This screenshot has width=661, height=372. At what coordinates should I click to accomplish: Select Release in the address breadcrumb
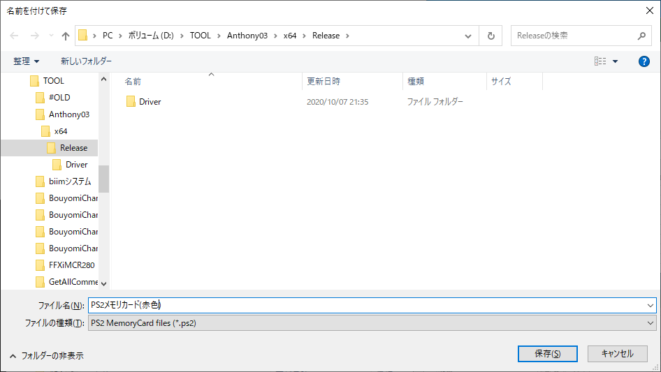[326, 36]
